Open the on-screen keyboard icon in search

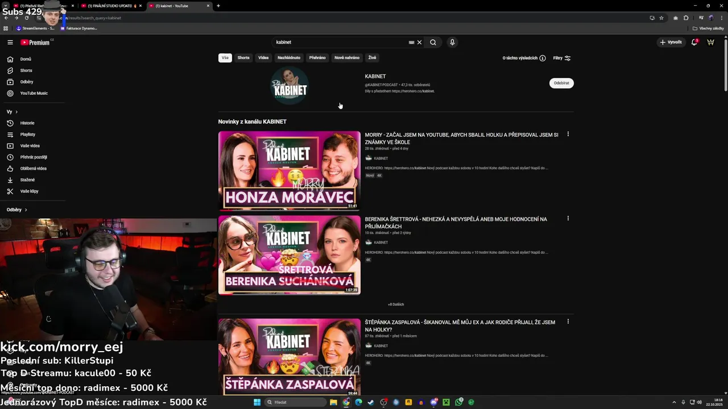click(411, 42)
